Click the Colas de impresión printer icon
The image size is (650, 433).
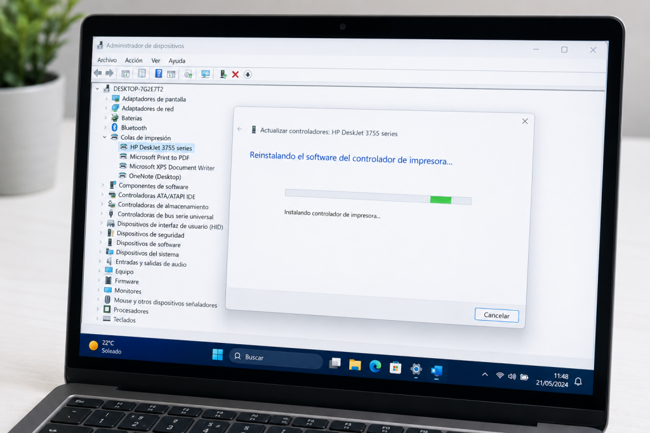pos(114,137)
